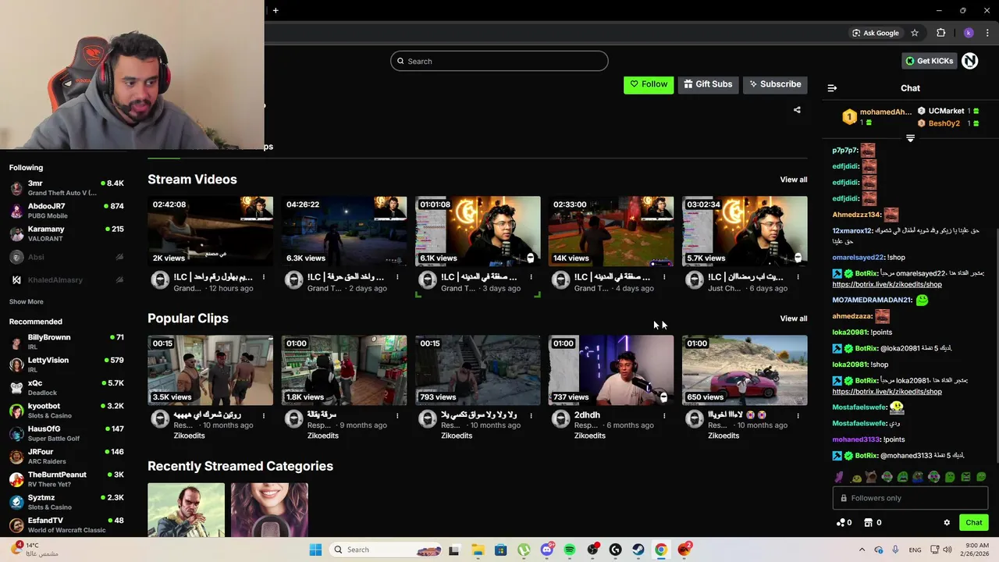The height and width of the screenshot is (562, 999).
Task: Open options for the 2 days ago stream video
Action: [x=397, y=277]
